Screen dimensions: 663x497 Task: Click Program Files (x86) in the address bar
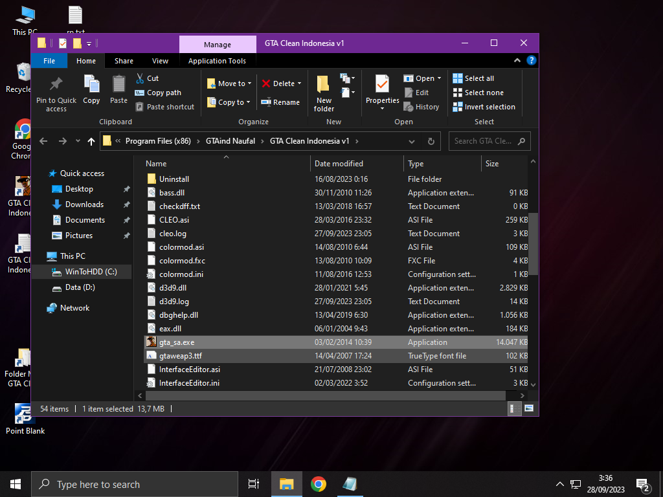click(x=158, y=141)
